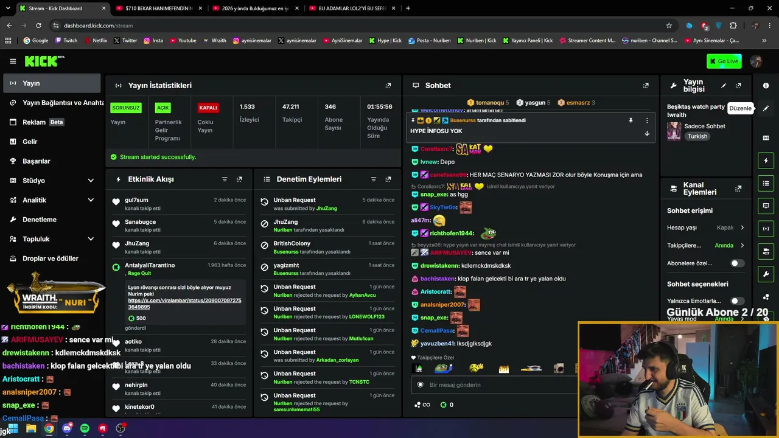Click the Sadece Sohbet category thumbnail
The width and height of the screenshot is (779, 438).
[674, 131]
